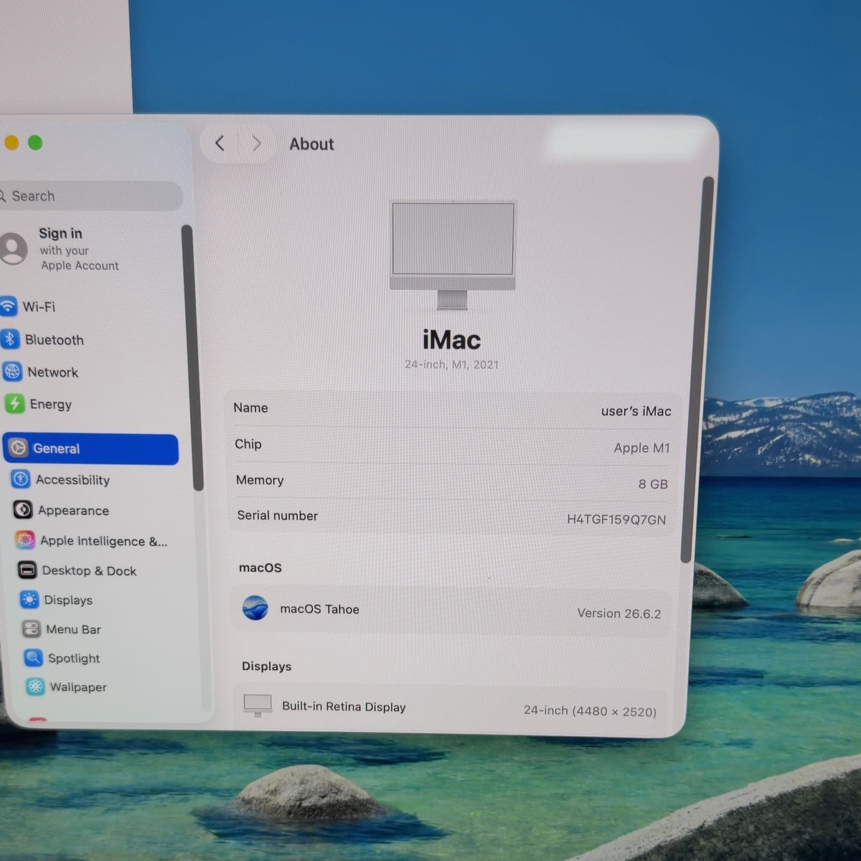
Task: Open the Wi-Fi settings icon
Action: (x=8, y=306)
